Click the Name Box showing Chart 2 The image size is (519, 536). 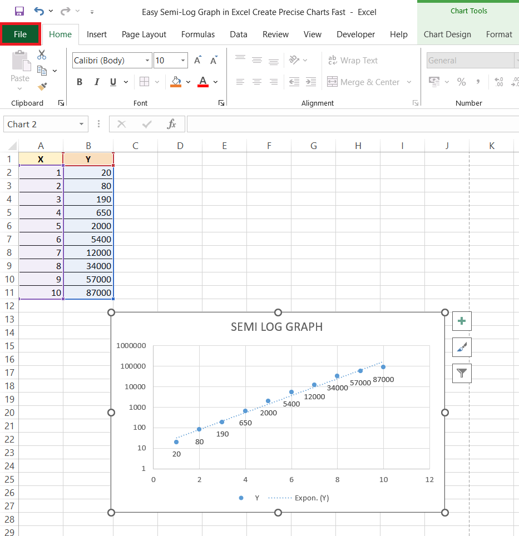pyautogui.click(x=39, y=123)
